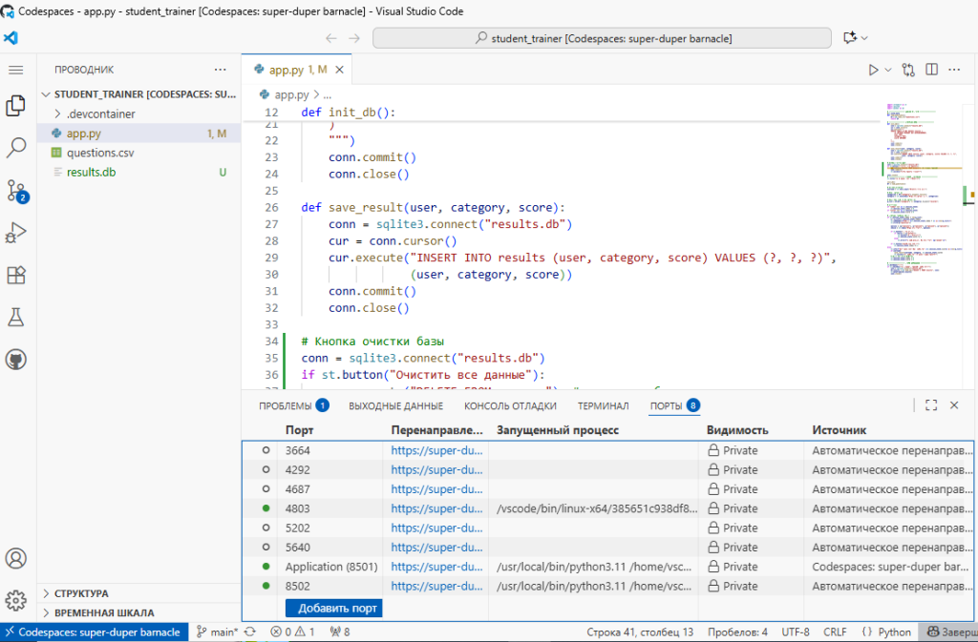Expand the .devcontainer folder

(100, 114)
